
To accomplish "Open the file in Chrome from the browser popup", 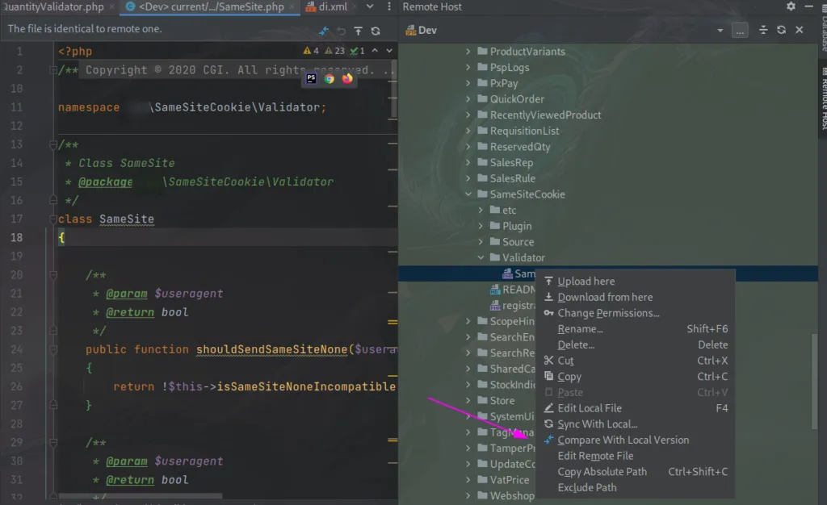I will point(329,79).
